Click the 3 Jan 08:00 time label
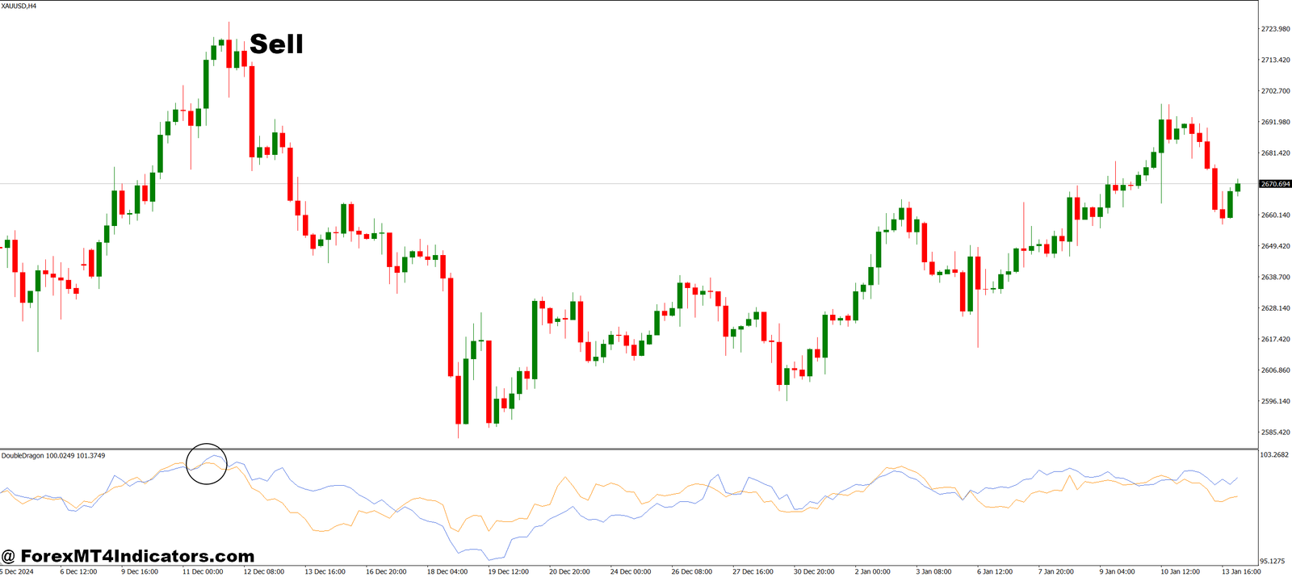The height and width of the screenshot is (577, 1292). (x=934, y=571)
